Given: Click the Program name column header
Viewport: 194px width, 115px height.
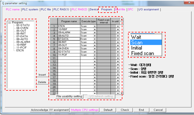Looking at the screenshot, I should (x=69, y=21).
